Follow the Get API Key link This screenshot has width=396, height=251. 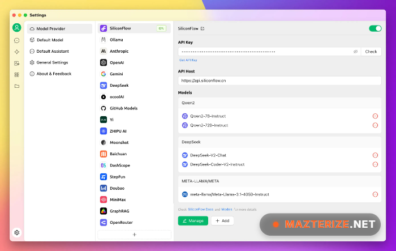click(188, 60)
